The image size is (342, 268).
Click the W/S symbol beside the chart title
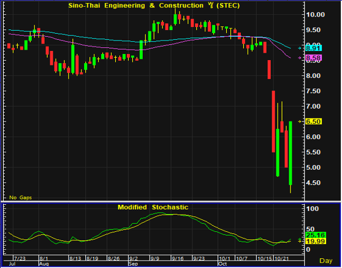point(210,6)
